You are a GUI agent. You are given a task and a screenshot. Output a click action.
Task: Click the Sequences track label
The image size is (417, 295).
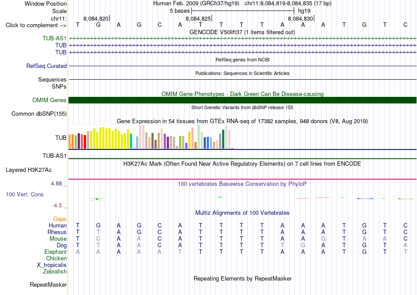click(52, 79)
